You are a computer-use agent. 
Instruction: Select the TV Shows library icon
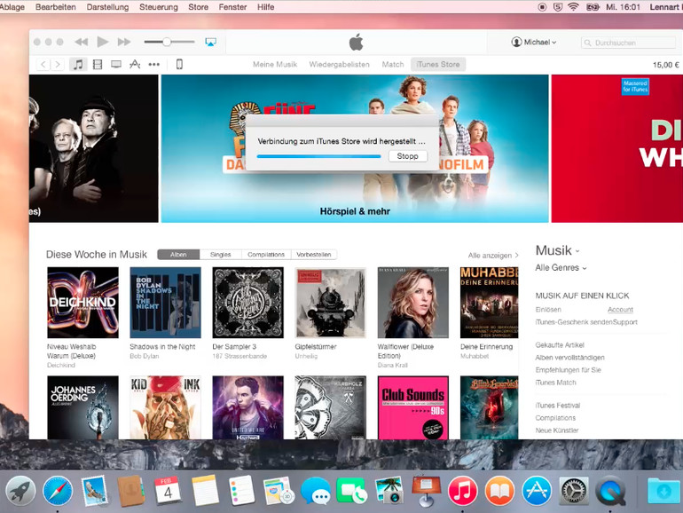(x=116, y=65)
